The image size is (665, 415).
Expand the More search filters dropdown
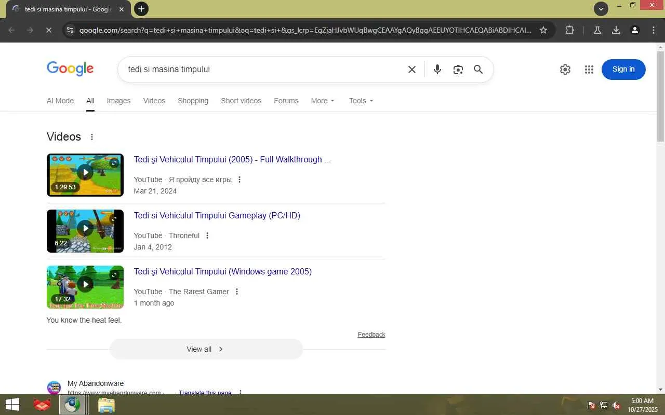click(323, 101)
